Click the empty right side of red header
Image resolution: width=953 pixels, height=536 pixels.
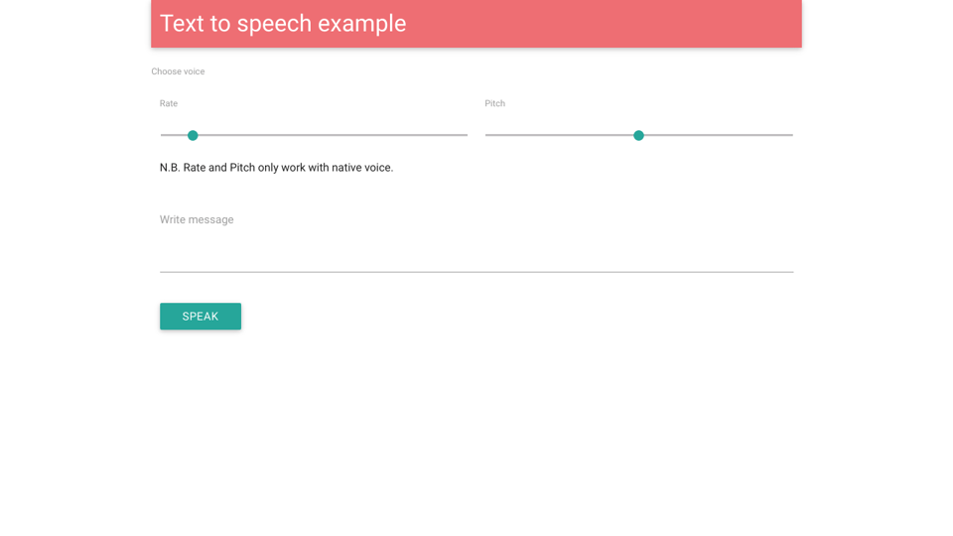(645, 24)
